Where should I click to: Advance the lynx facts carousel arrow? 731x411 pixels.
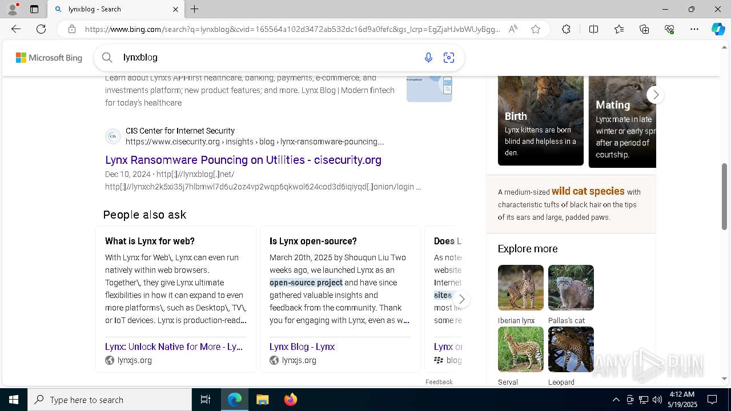pos(655,94)
